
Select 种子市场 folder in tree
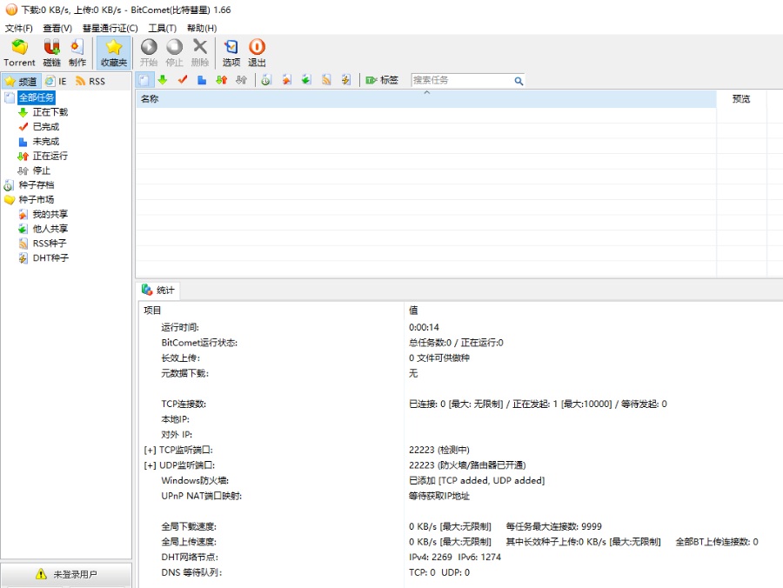(x=37, y=199)
